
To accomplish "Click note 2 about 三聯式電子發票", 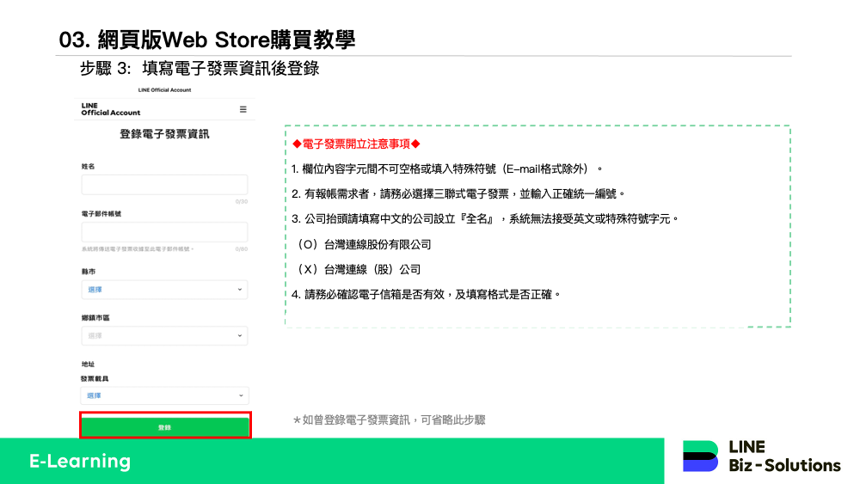I will click(x=458, y=193).
